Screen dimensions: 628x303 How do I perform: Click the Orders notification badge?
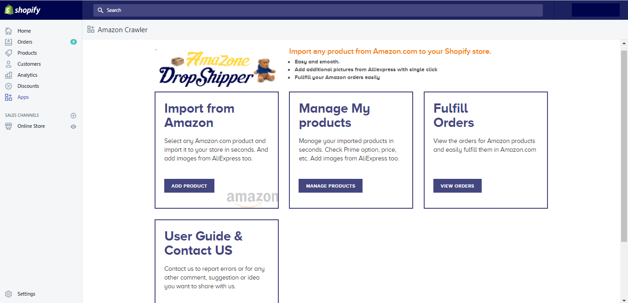[73, 41]
